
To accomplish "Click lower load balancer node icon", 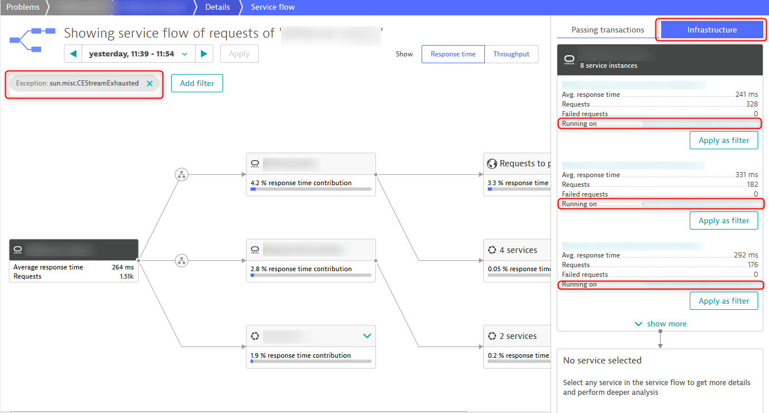I will 181,261.
